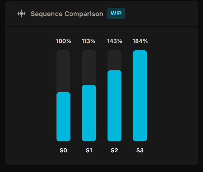Click the S0 axis label
This screenshot has height=172, width=203.
tap(63, 150)
